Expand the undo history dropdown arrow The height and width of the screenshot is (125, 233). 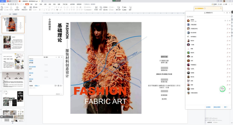pos(20,4)
